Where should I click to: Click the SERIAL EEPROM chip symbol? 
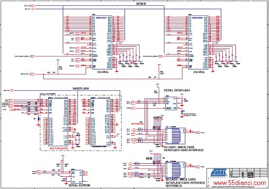(77, 176)
